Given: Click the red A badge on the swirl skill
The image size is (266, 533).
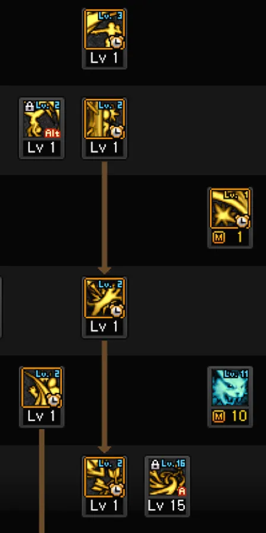Looking at the screenshot, I should point(182,491).
